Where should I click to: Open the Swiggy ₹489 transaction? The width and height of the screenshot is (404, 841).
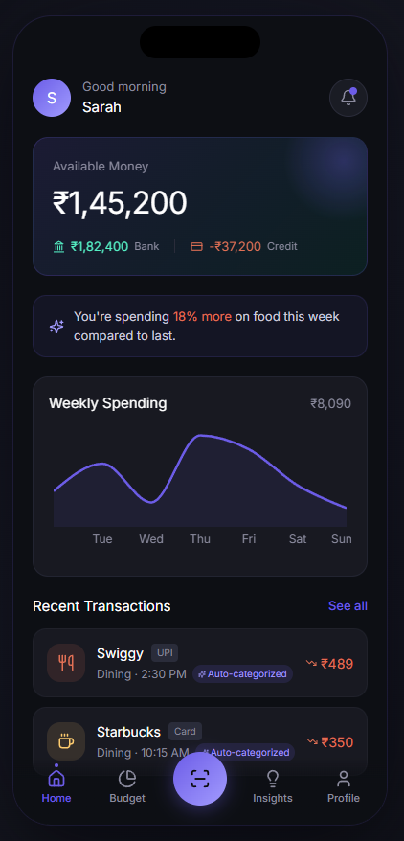(200, 663)
